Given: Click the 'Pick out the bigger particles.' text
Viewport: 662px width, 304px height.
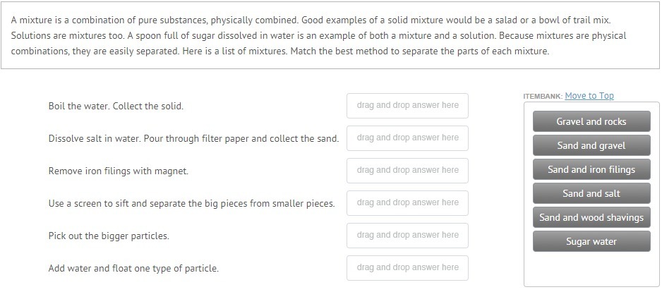Looking at the screenshot, I should click(x=109, y=236).
